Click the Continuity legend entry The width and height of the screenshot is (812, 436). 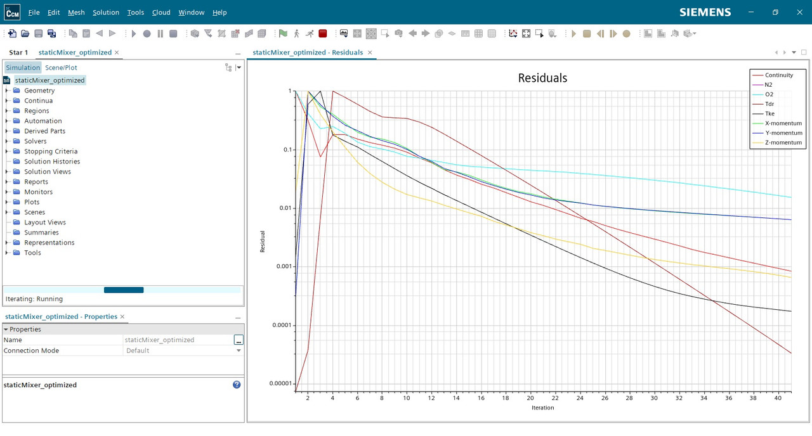778,75
